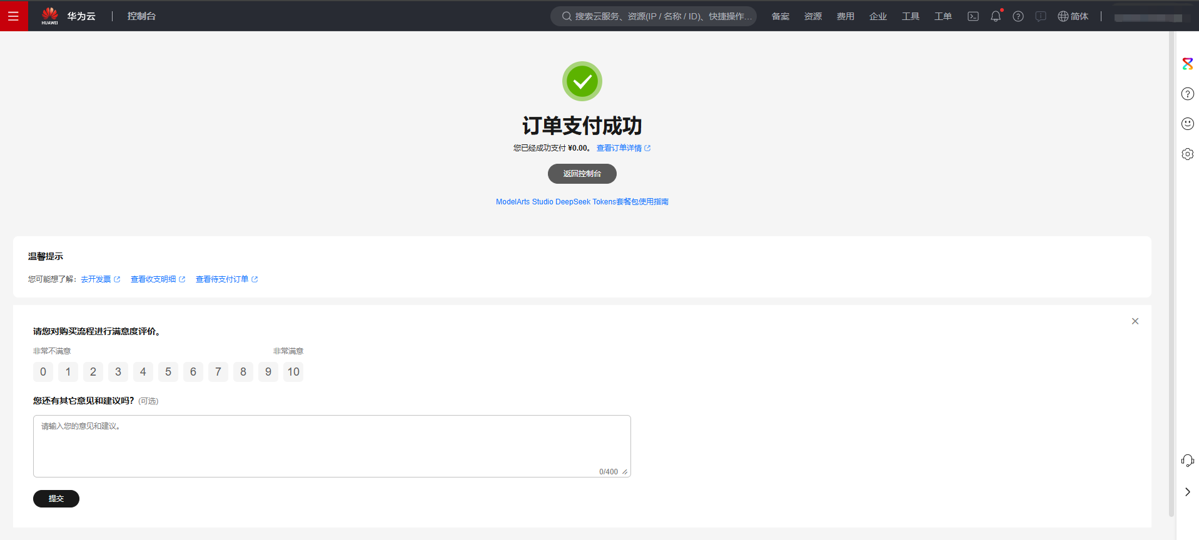The height and width of the screenshot is (540, 1199).
Task: Open the 备案 menu
Action: tap(780, 16)
